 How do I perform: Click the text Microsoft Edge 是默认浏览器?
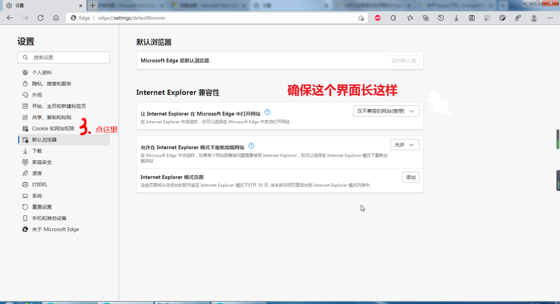click(x=175, y=61)
